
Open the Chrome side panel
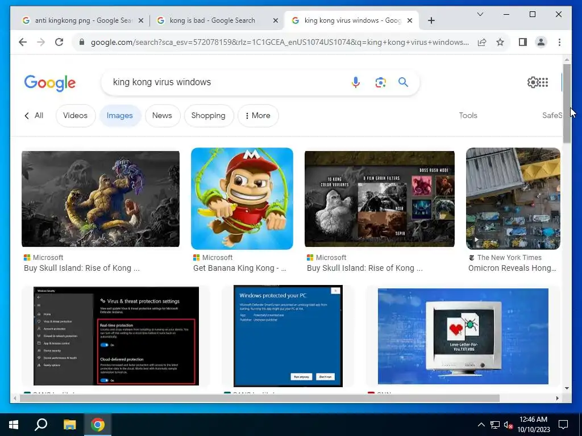coord(523,42)
